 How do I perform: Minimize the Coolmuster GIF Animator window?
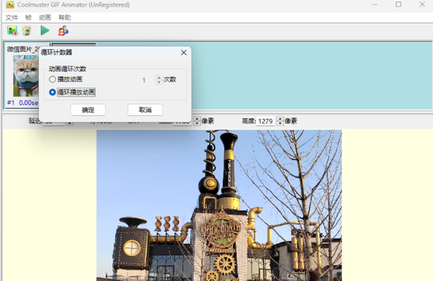(375, 4)
